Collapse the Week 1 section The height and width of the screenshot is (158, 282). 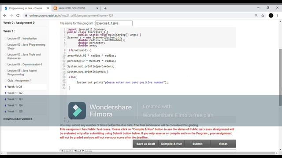9,31
